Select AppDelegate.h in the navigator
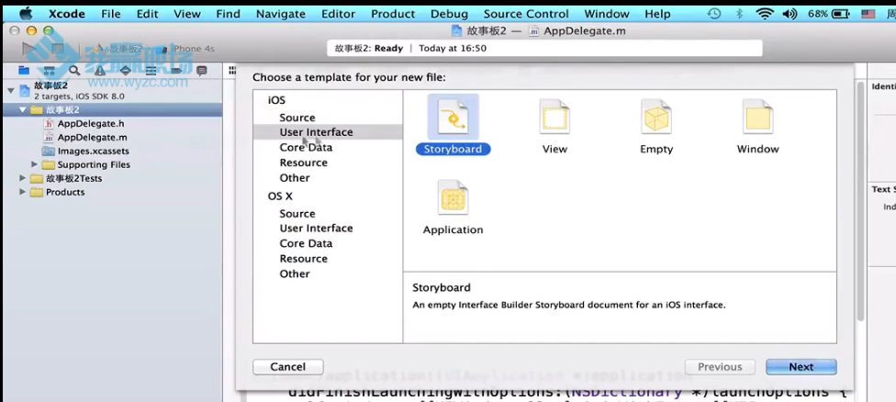Screen dimensions: 896x402 pos(91,123)
